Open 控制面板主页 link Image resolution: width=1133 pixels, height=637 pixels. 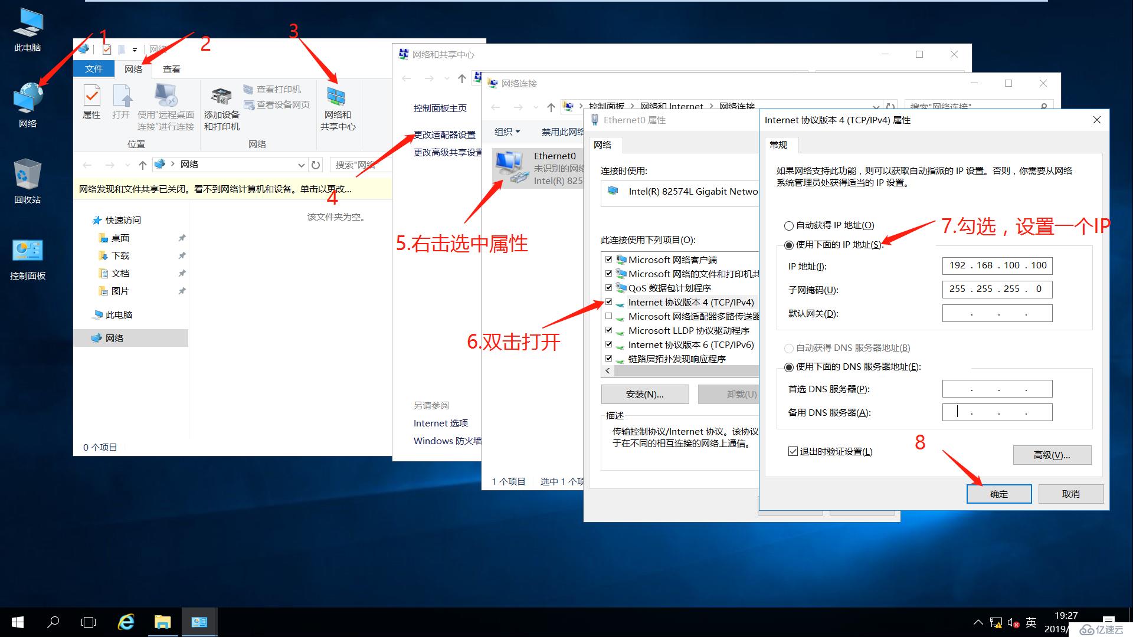pyautogui.click(x=440, y=108)
